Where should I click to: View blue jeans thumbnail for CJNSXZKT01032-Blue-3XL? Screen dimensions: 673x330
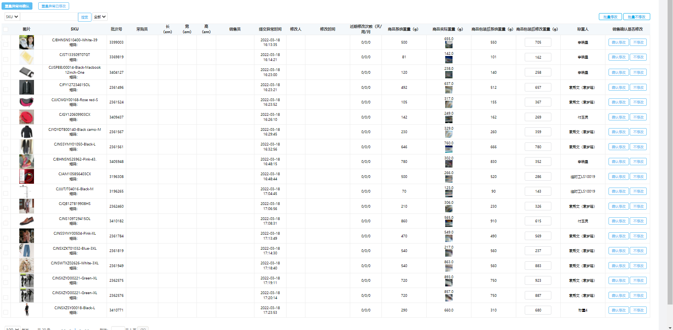pos(27,250)
